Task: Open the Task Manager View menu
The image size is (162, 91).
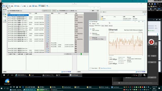Action: (98, 24)
